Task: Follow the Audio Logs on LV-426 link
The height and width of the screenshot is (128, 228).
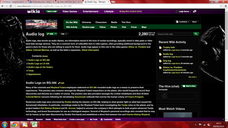Action: point(39,64)
